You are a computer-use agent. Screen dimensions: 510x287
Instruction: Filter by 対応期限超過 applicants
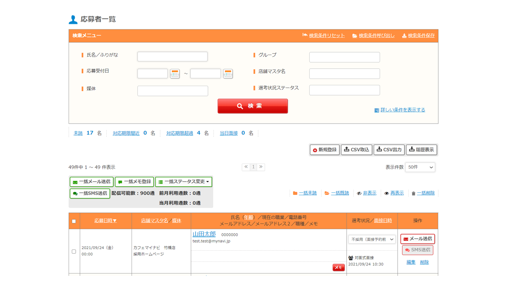click(x=180, y=133)
